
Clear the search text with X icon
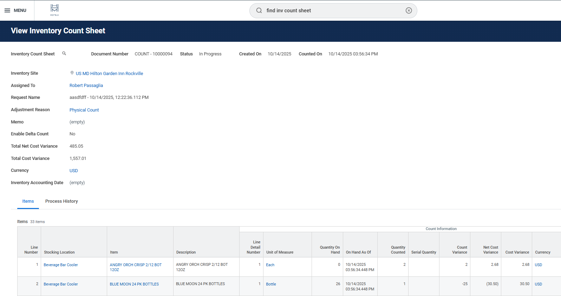click(x=409, y=11)
